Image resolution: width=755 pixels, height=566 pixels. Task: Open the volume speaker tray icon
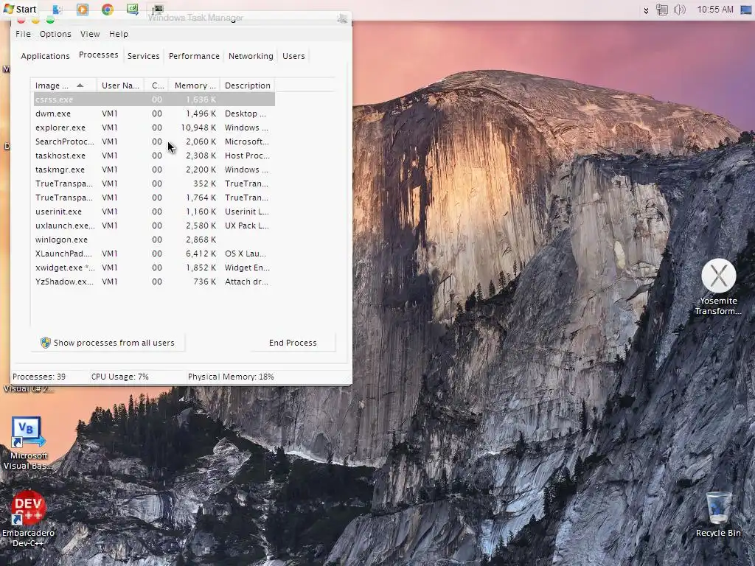679,10
